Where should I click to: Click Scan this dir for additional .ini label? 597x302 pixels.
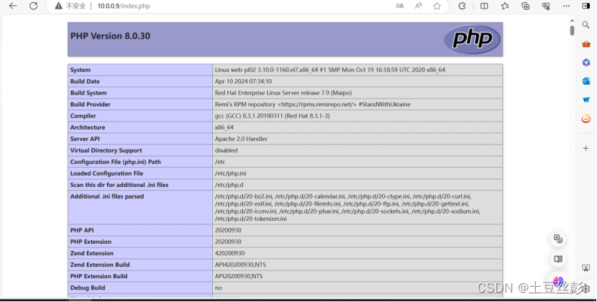point(119,185)
